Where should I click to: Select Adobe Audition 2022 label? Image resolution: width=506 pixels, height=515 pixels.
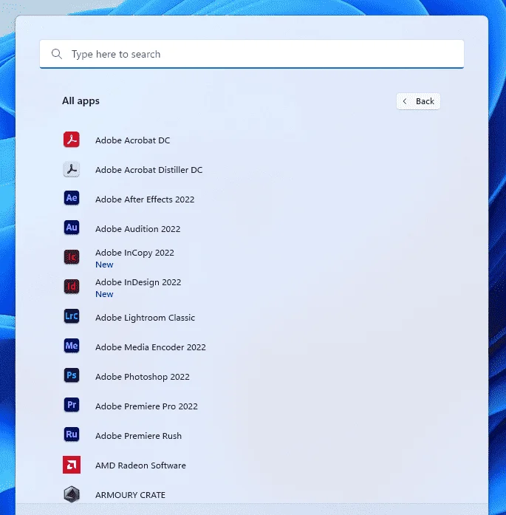click(138, 229)
